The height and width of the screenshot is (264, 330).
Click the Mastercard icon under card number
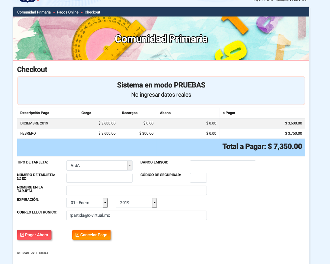(x=19, y=179)
